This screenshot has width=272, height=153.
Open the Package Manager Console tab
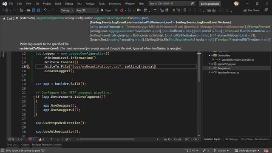[x=47, y=144]
